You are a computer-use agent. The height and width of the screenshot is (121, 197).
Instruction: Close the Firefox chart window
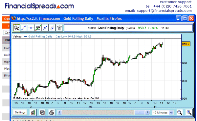[x=191, y=18]
